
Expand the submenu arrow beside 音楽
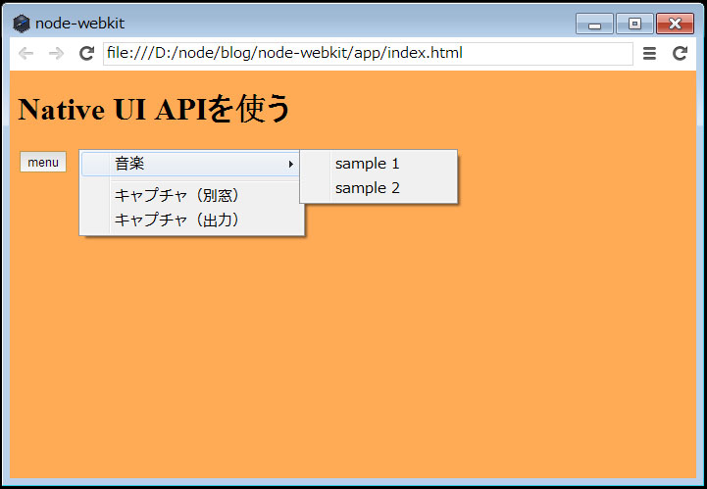pyautogui.click(x=290, y=164)
